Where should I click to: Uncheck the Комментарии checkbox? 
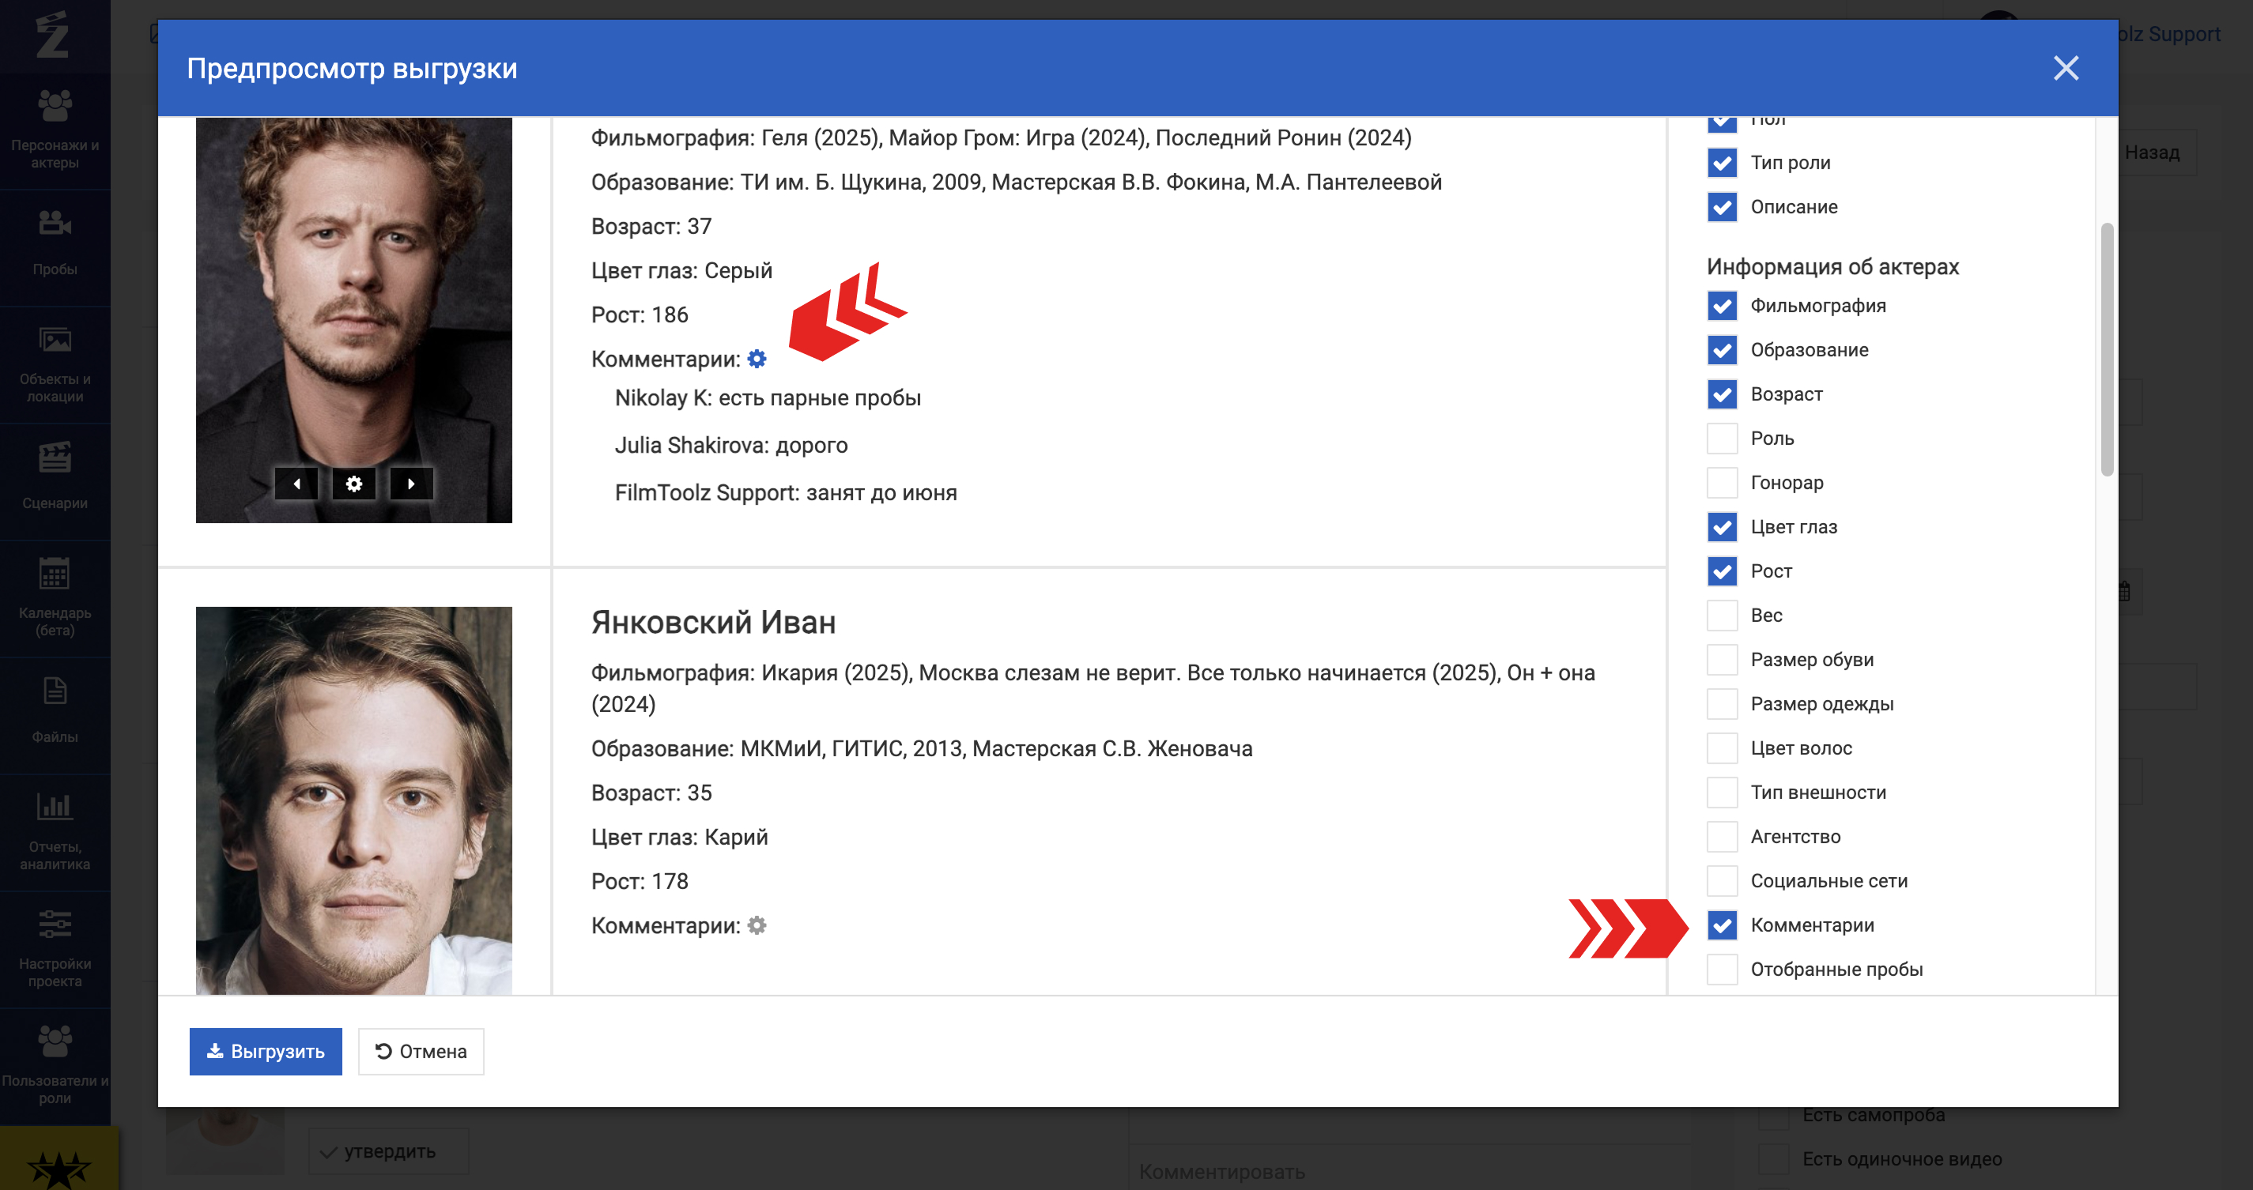(1721, 925)
